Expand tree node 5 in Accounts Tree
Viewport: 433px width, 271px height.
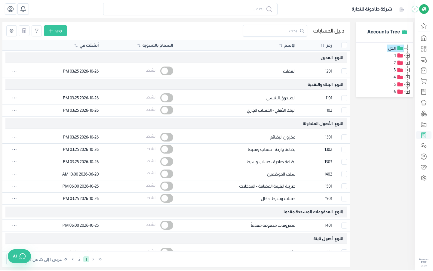[x=407, y=85]
